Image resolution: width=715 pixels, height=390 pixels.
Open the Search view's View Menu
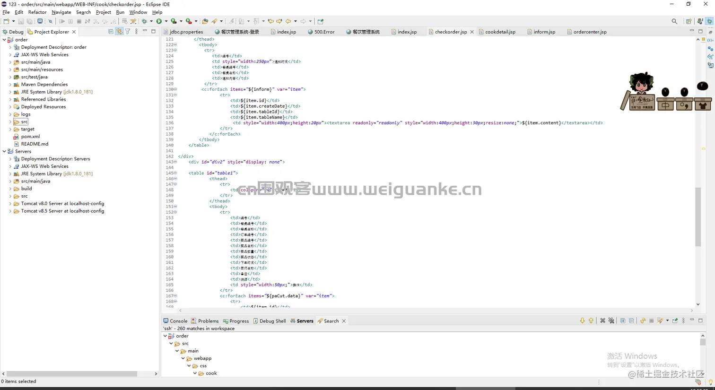click(x=683, y=321)
